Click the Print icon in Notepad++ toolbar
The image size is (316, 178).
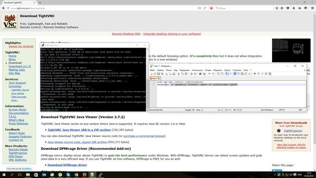coord(174,74)
